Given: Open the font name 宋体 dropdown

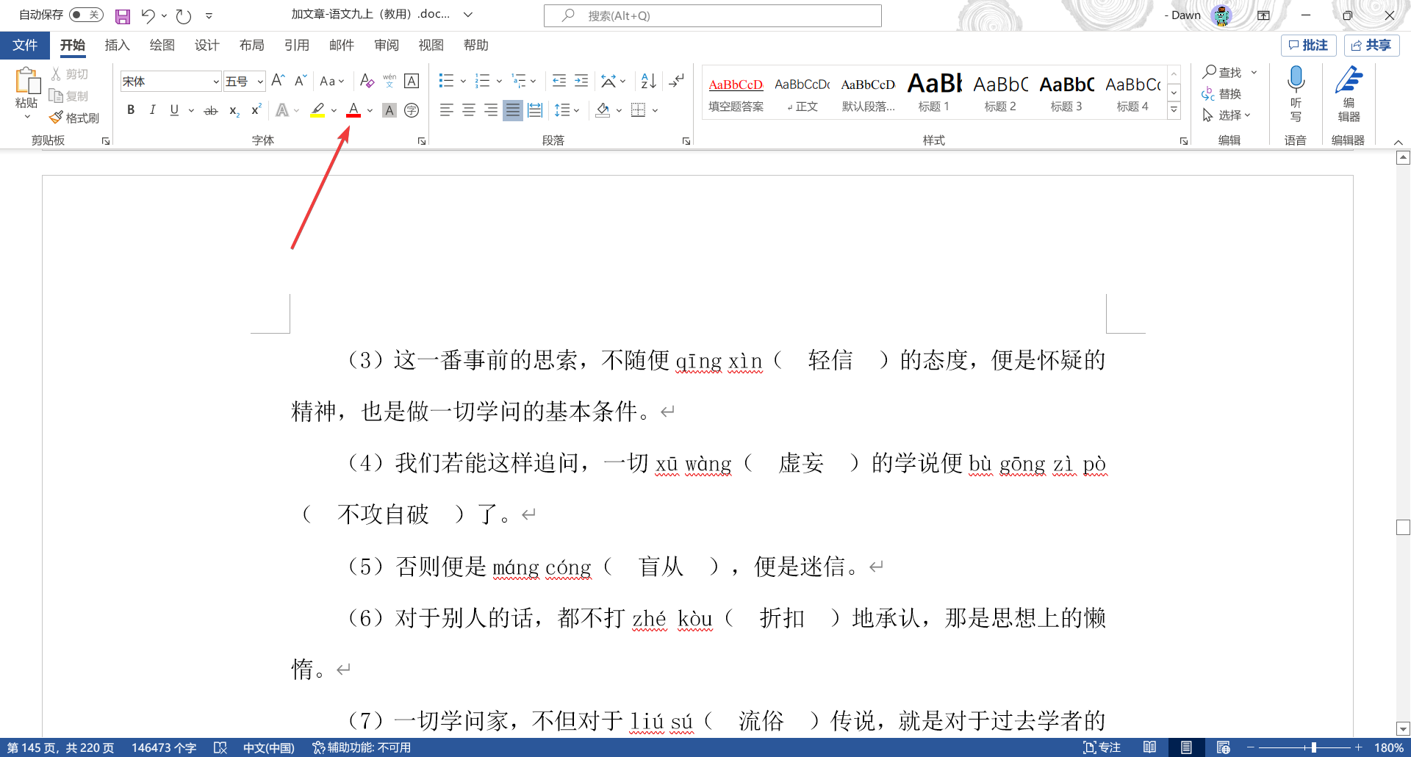Looking at the screenshot, I should 215,82.
